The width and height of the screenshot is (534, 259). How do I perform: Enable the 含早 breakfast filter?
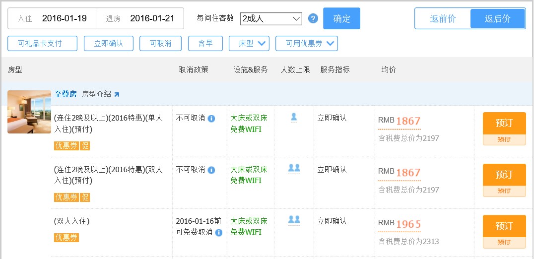(205, 44)
